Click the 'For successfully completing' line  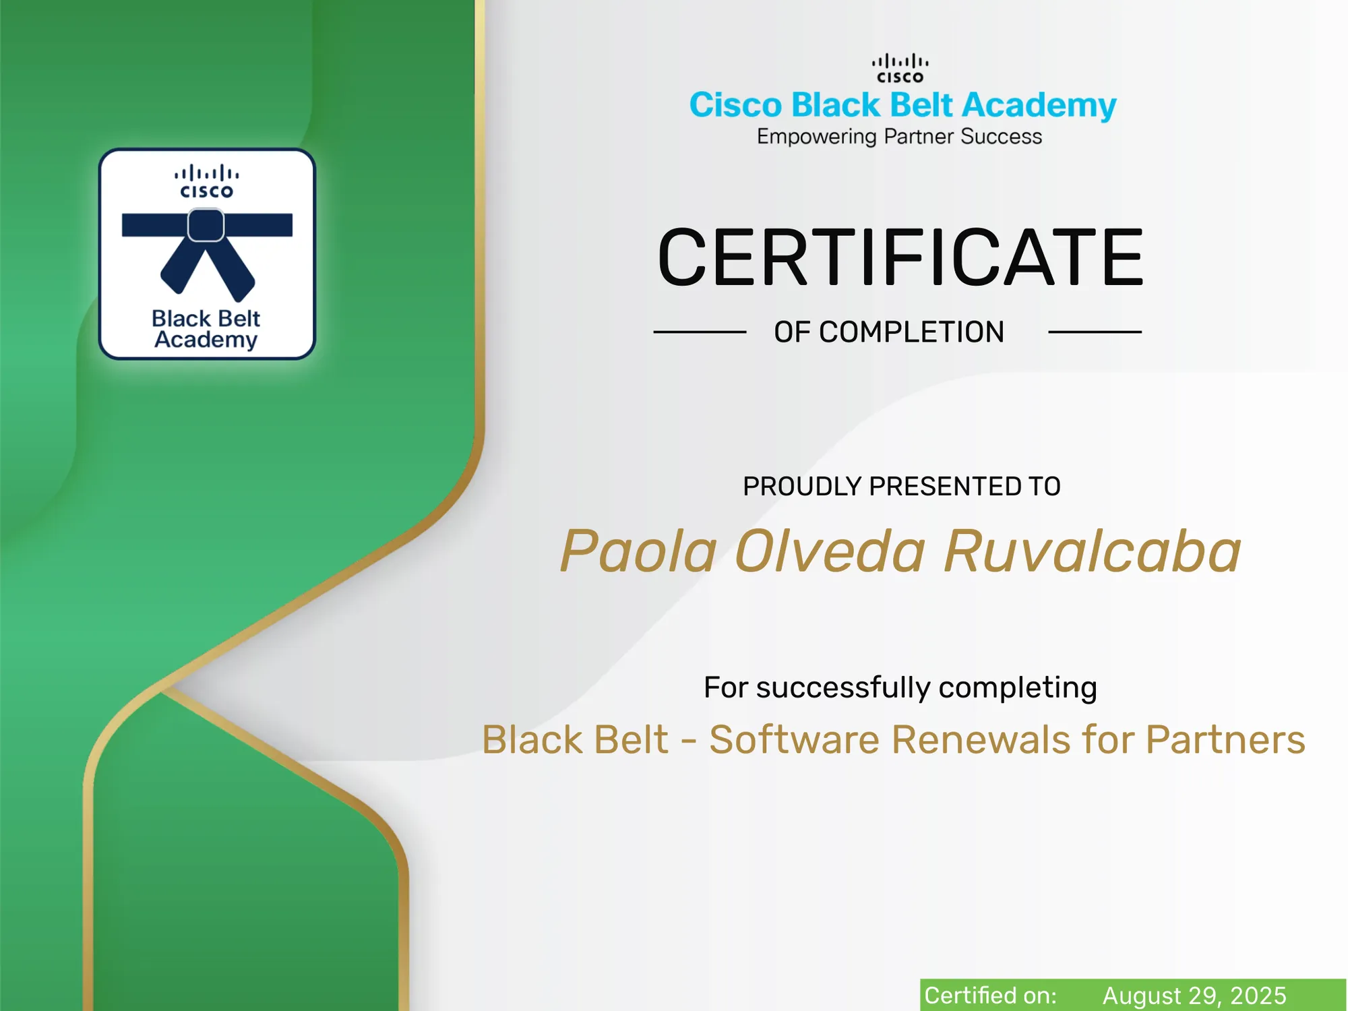(900, 688)
